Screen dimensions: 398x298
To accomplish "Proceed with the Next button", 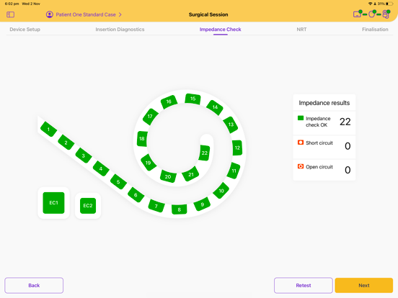I will pyautogui.click(x=364, y=285).
